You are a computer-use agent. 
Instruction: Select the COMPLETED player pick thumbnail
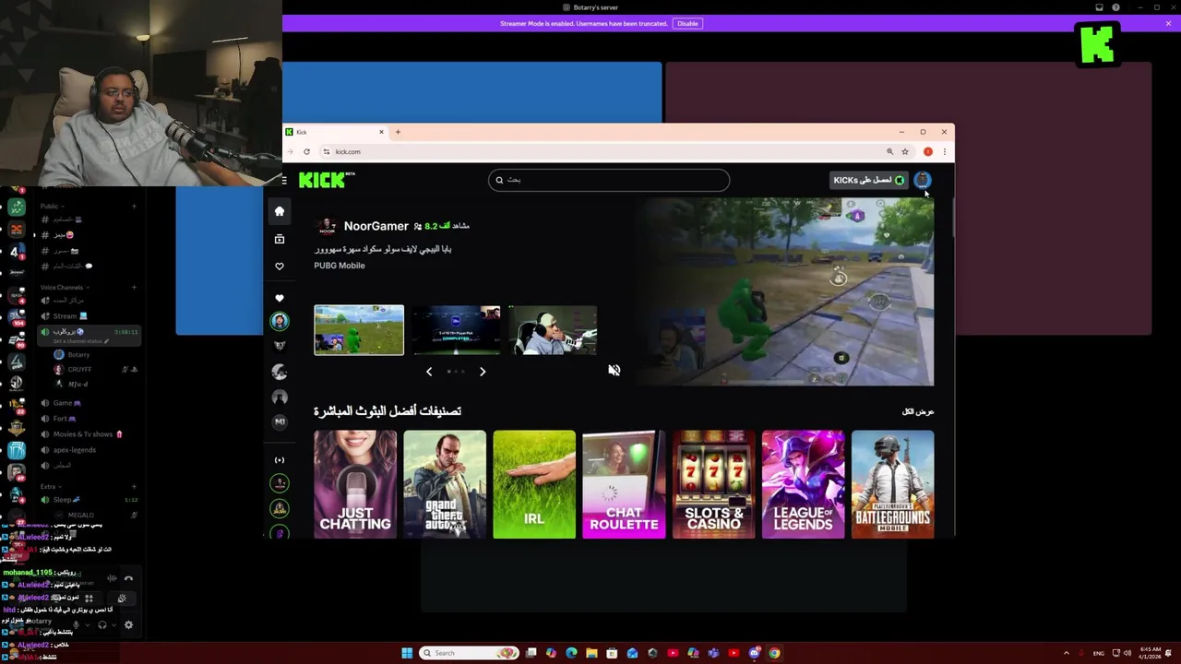point(456,330)
